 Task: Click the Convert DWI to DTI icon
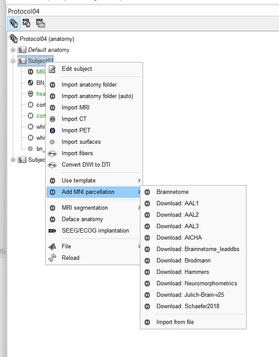pyautogui.click(x=52, y=165)
